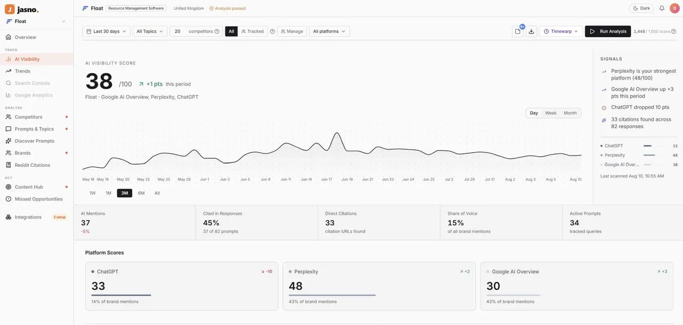Click the AI Mentions stat card

[x=134, y=222]
